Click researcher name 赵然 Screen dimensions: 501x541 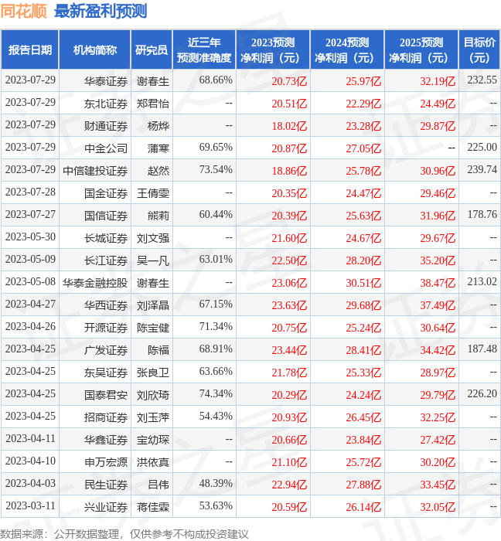pos(158,171)
